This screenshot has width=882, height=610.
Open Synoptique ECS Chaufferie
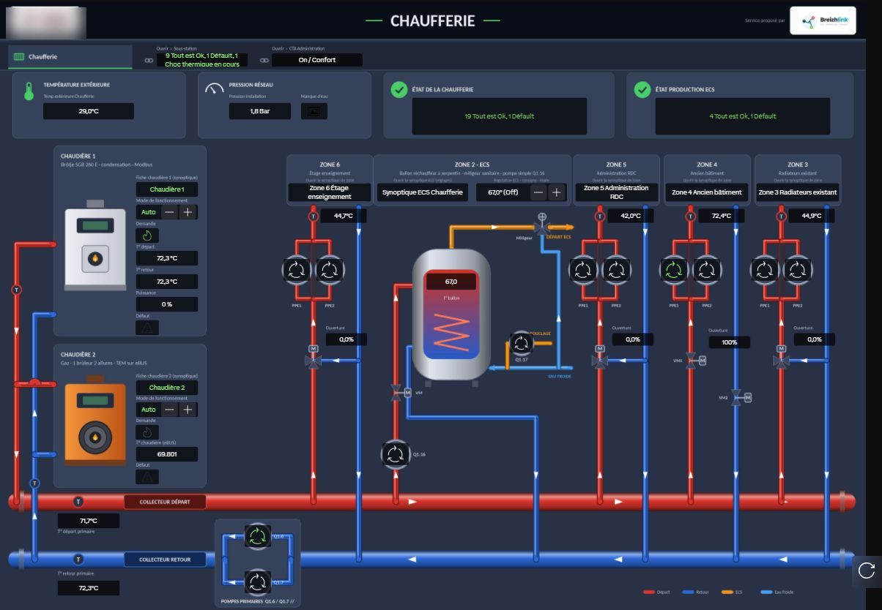click(x=423, y=192)
